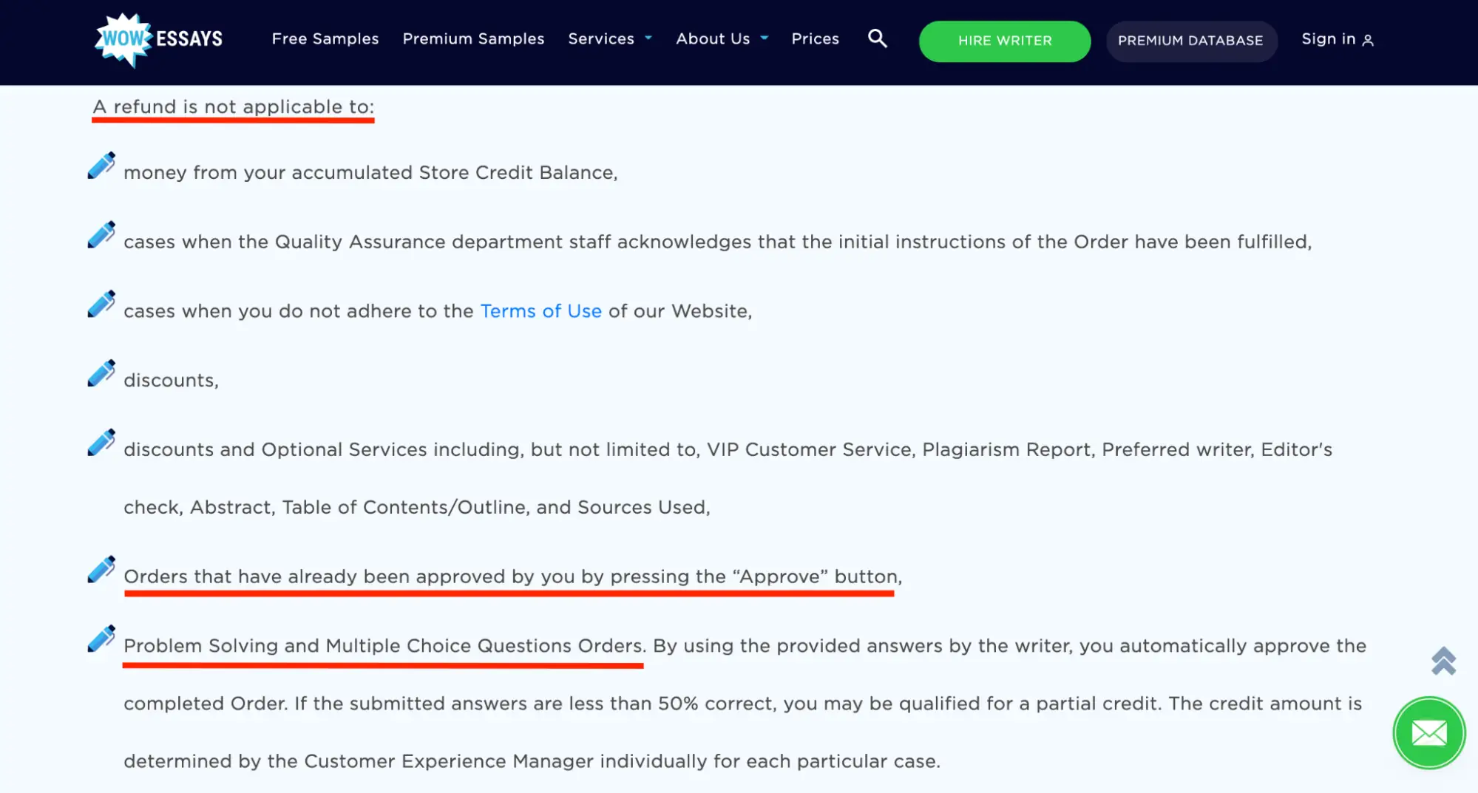Follow the Terms of Use link
The height and width of the screenshot is (793, 1478).
pyautogui.click(x=540, y=311)
